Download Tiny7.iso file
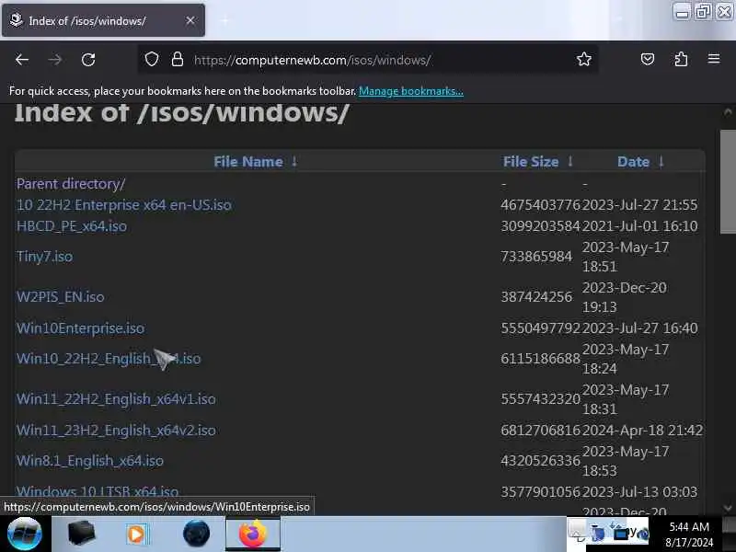Screen dimensions: 736x552 (x=44, y=257)
